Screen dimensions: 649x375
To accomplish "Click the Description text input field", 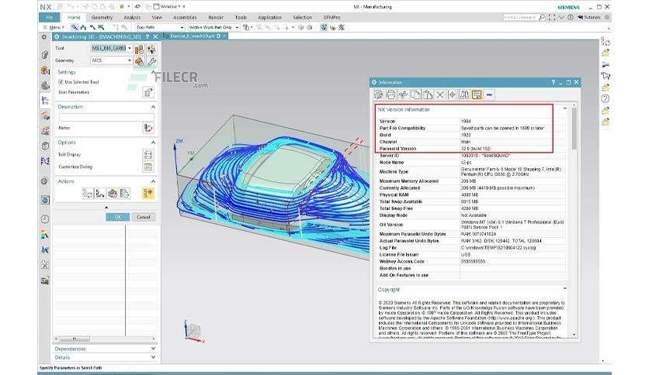I will [106, 117].
